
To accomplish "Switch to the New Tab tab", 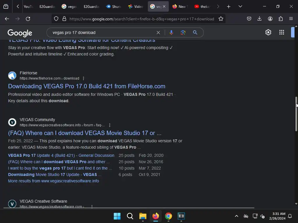I will point(180,6).
